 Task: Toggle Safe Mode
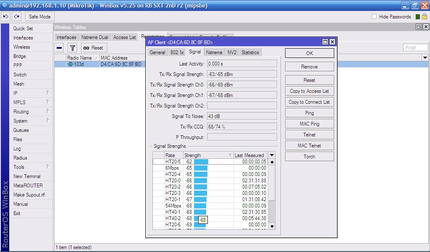coord(40,17)
